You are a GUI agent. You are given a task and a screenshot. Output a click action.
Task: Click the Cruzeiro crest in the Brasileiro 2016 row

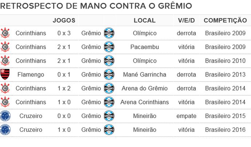click(x=5, y=130)
